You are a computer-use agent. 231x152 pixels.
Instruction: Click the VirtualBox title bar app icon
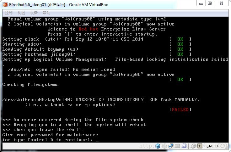click(5, 3)
